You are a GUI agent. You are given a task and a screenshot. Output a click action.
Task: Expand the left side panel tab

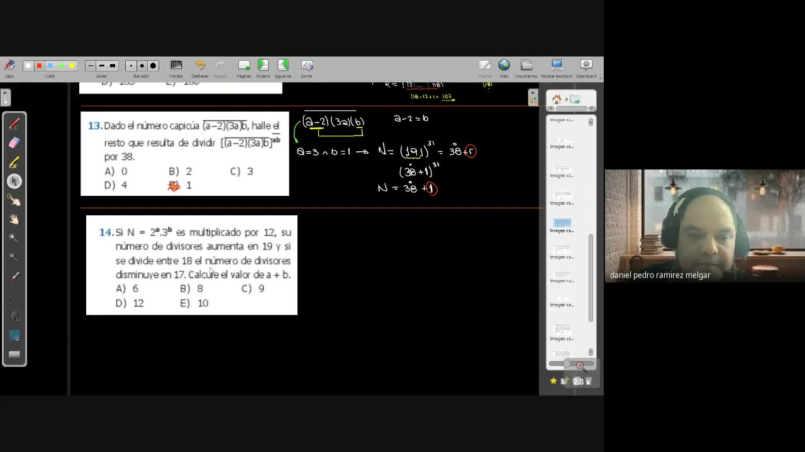(x=5, y=97)
